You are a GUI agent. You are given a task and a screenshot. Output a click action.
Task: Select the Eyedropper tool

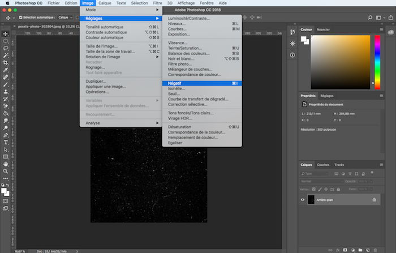tap(6, 70)
